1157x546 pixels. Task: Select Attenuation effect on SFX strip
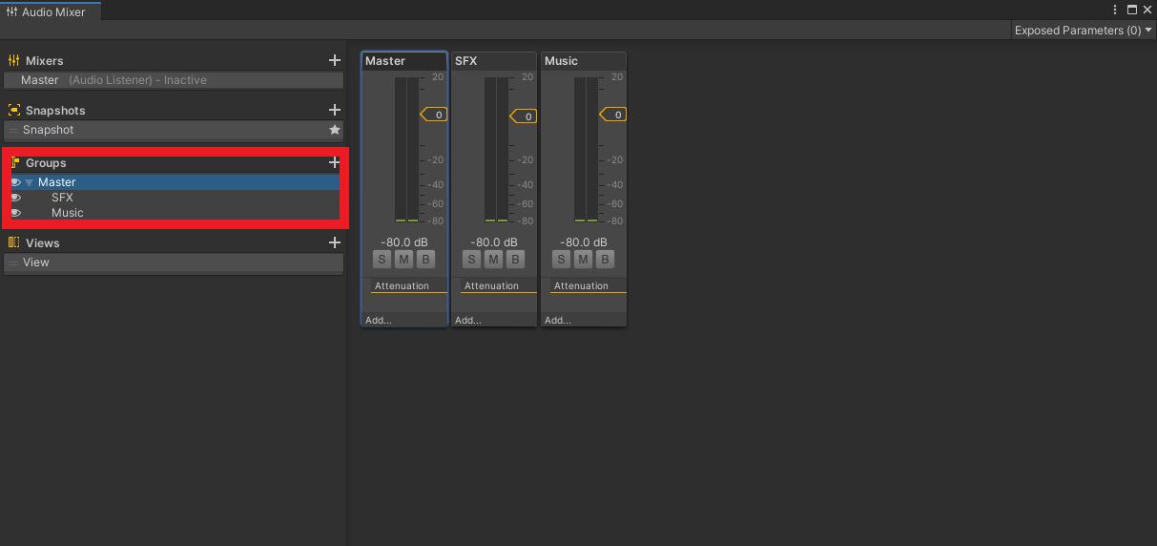498,286
